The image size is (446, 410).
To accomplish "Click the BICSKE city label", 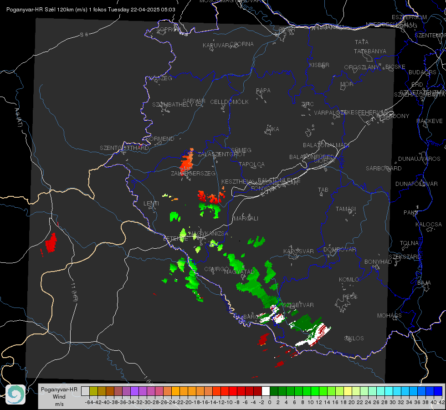I will tap(395, 67).
